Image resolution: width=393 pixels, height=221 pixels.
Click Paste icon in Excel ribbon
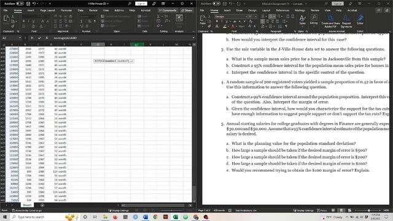tap(6, 19)
